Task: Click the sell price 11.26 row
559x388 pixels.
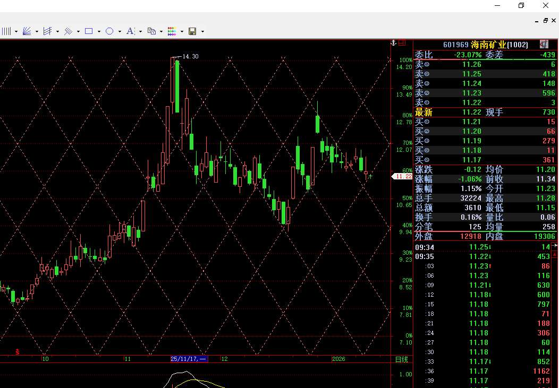Action: point(485,64)
